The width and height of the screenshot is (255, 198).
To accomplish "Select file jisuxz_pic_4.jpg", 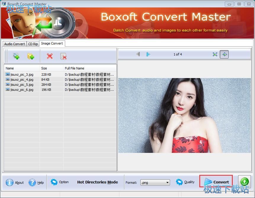I will [22, 80].
